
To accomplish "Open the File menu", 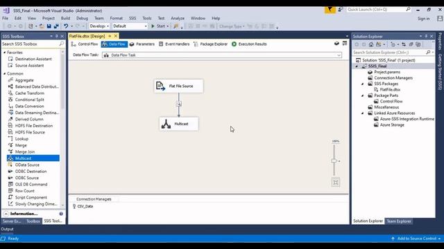I will point(5,18).
